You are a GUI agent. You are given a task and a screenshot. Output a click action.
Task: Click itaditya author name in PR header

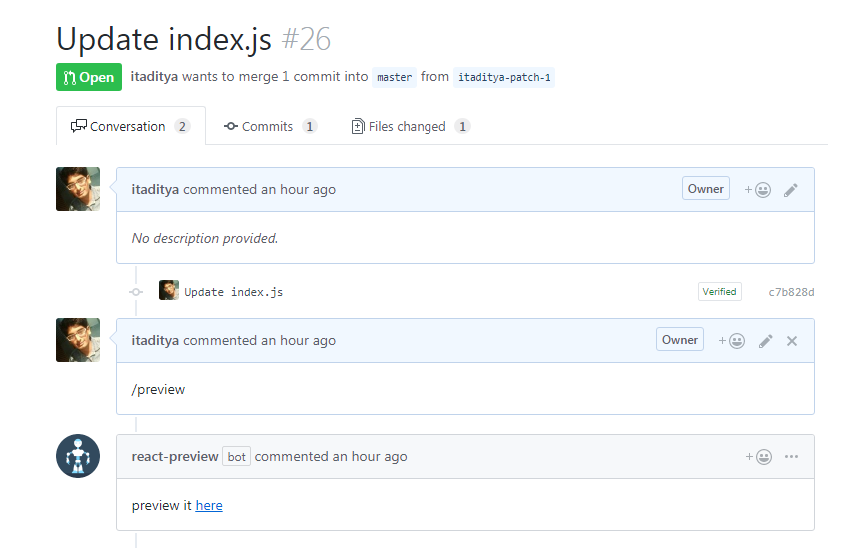[154, 76]
